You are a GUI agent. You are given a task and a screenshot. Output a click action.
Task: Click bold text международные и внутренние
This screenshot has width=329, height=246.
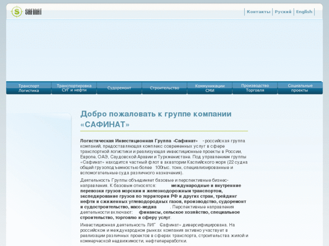coord(206,186)
